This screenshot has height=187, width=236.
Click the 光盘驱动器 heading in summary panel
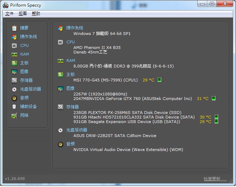(x=77, y=130)
